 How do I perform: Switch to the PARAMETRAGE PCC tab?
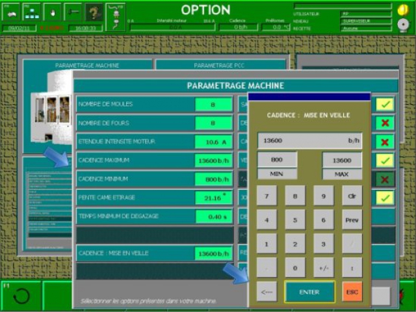point(221,65)
